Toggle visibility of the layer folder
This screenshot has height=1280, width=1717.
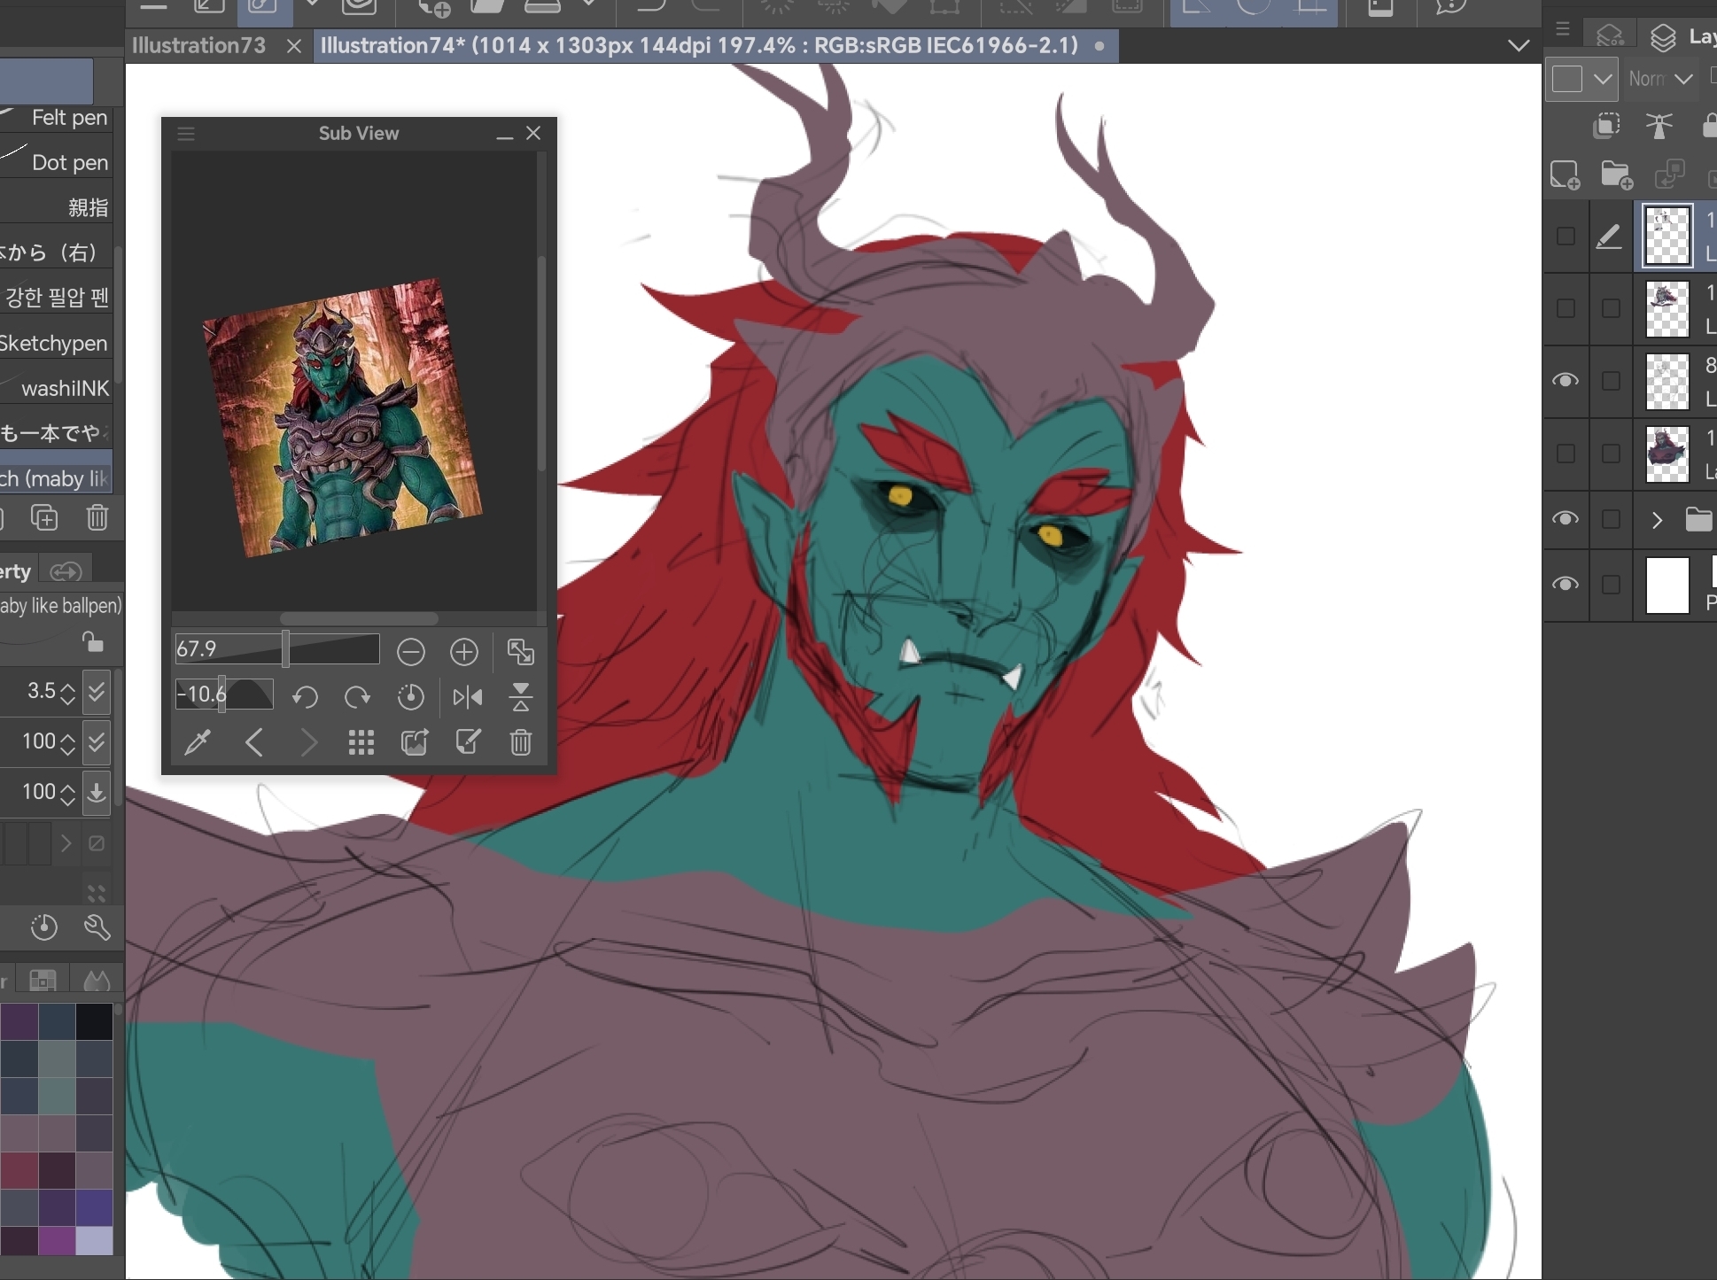pyautogui.click(x=1565, y=519)
